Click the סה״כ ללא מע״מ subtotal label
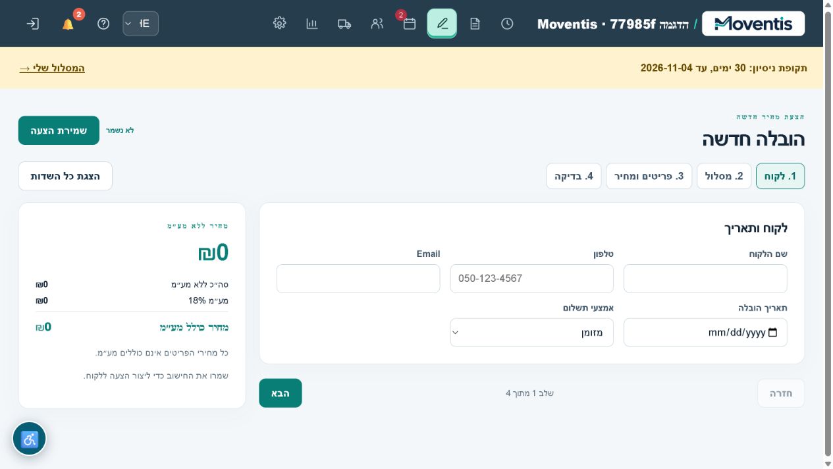This screenshot has height=469, width=833. tap(200, 285)
